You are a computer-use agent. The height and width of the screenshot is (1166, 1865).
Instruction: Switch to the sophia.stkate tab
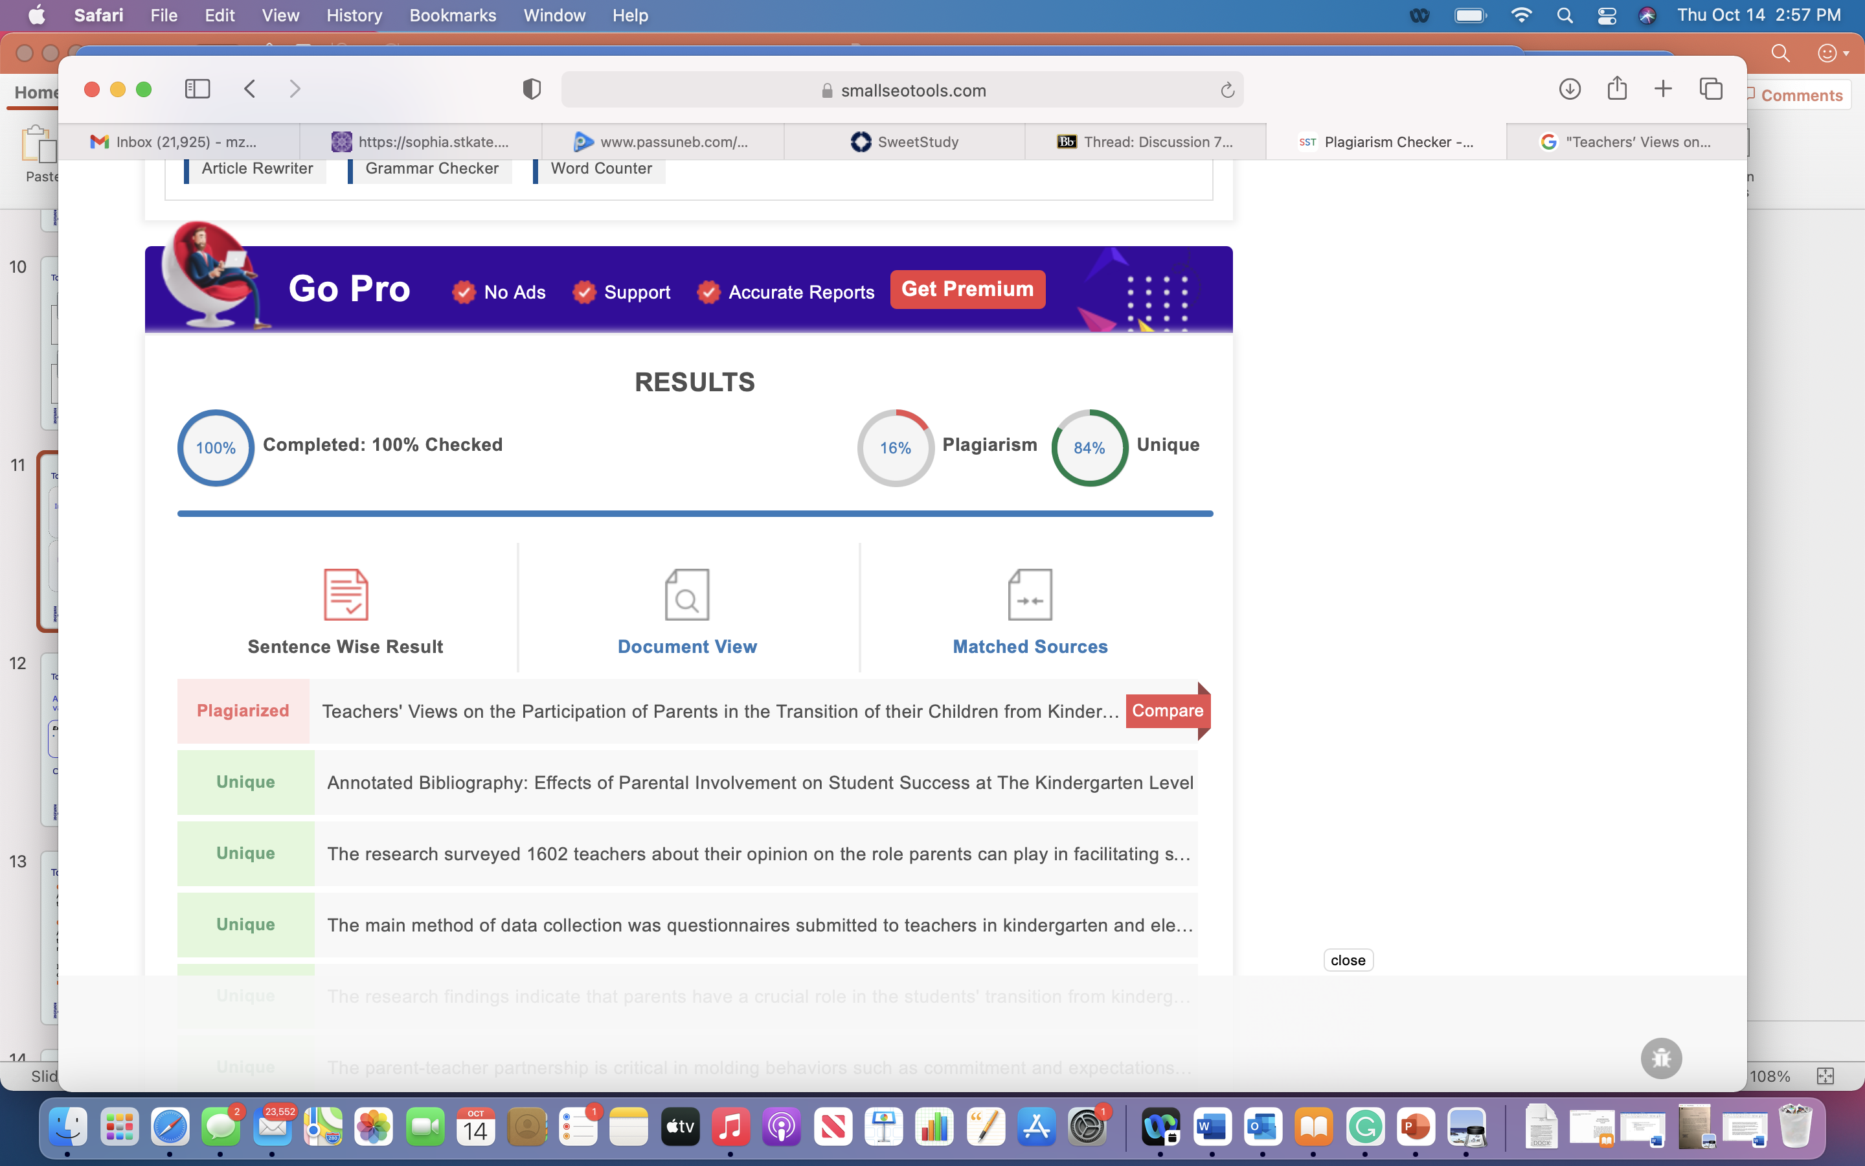pyautogui.click(x=421, y=142)
